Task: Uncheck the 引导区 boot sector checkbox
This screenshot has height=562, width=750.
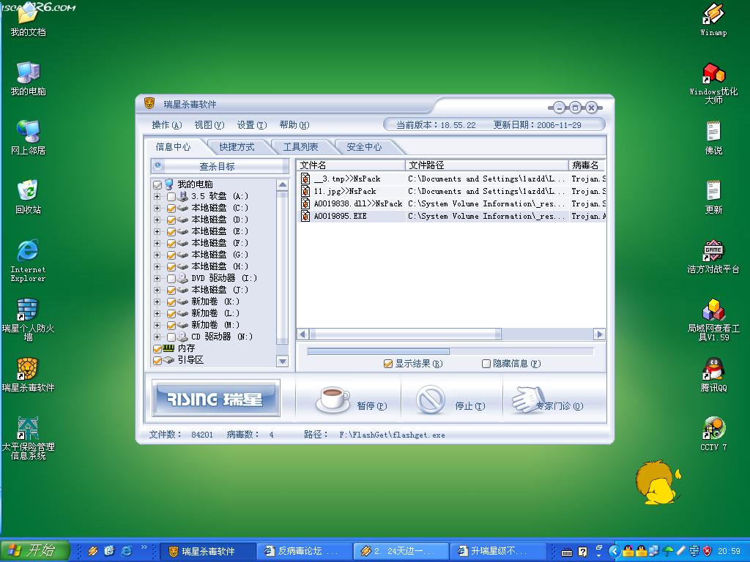Action: click(157, 360)
